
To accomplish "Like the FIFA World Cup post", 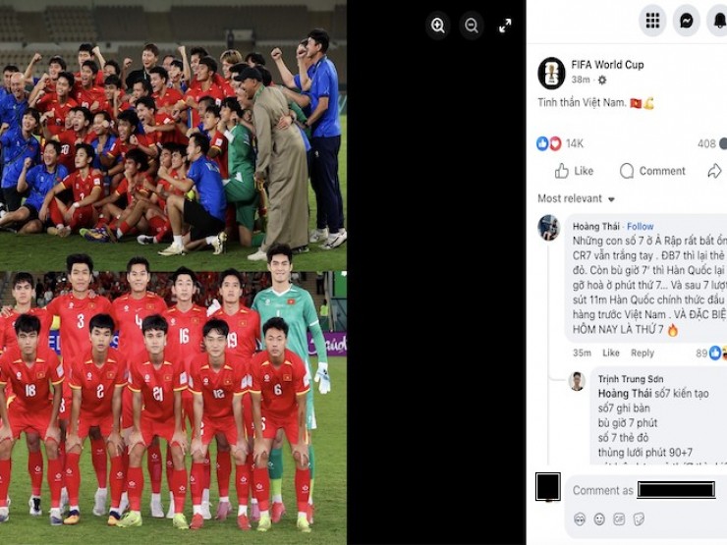I will (574, 171).
